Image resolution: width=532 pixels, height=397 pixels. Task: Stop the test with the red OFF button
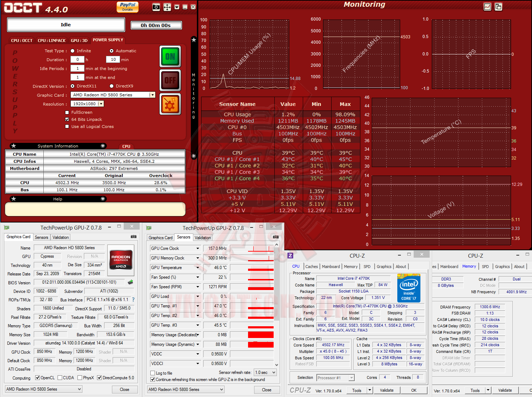coord(170,80)
